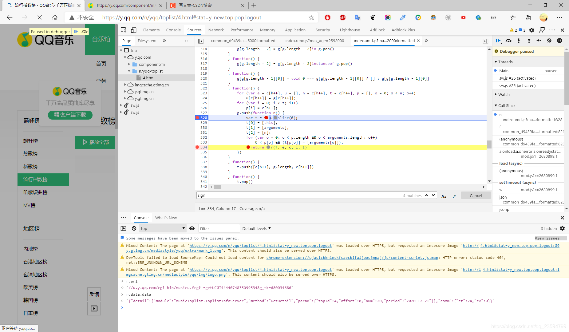This screenshot has width=569, height=332.
Task: Deactivate breakpoints icon in debugger toolbar
Action: [549, 41]
